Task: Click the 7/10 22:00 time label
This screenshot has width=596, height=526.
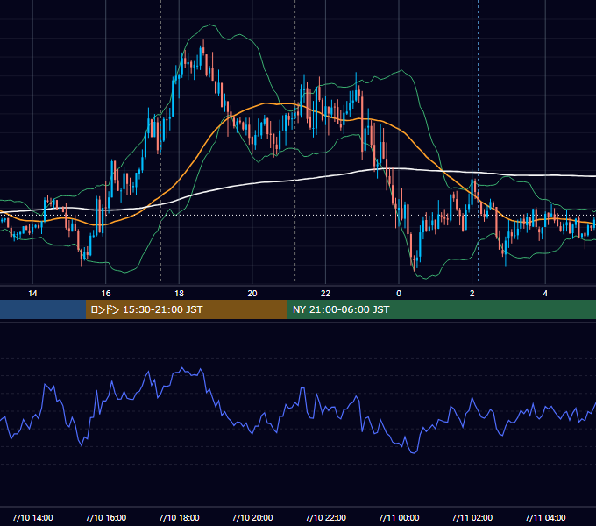Action: [326, 517]
